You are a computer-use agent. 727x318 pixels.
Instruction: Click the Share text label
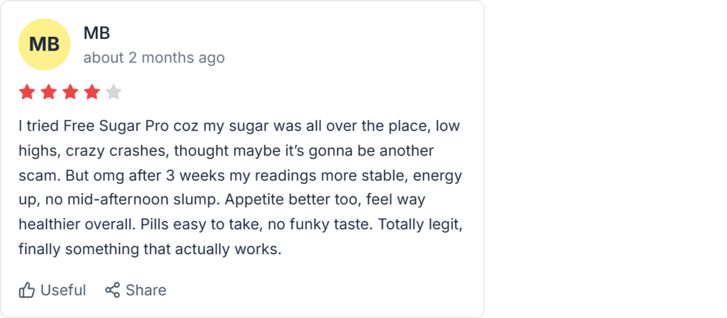click(146, 290)
